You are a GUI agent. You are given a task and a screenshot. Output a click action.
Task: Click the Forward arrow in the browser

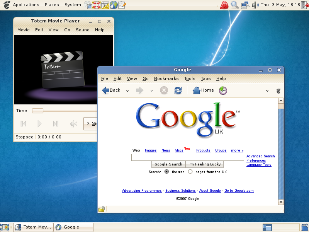click(140, 90)
